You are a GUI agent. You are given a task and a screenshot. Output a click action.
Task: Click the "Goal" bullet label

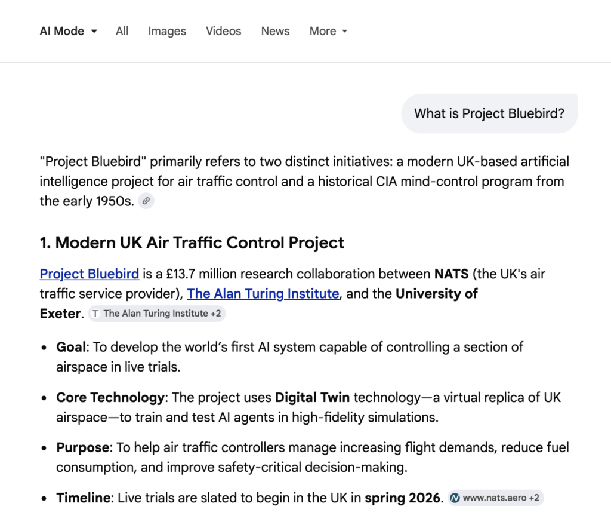pyautogui.click(x=71, y=347)
